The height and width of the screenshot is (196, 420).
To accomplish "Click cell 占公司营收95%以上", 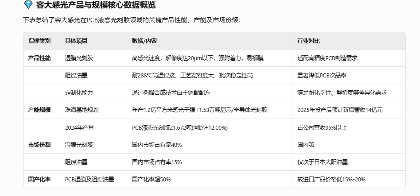I will (322, 127).
